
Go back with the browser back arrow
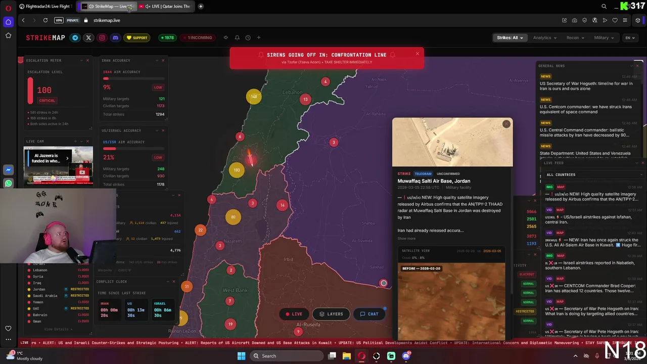point(23,20)
